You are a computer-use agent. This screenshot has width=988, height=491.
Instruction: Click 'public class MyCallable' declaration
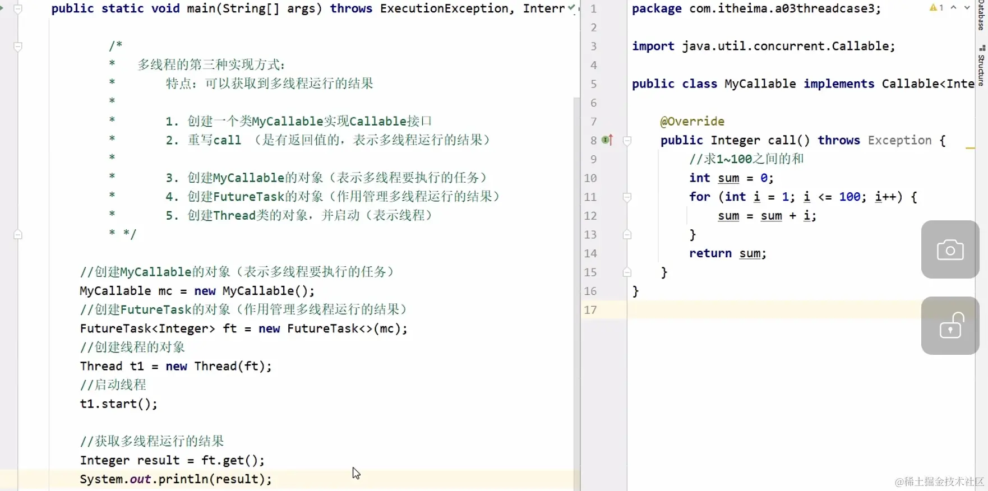click(714, 84)
